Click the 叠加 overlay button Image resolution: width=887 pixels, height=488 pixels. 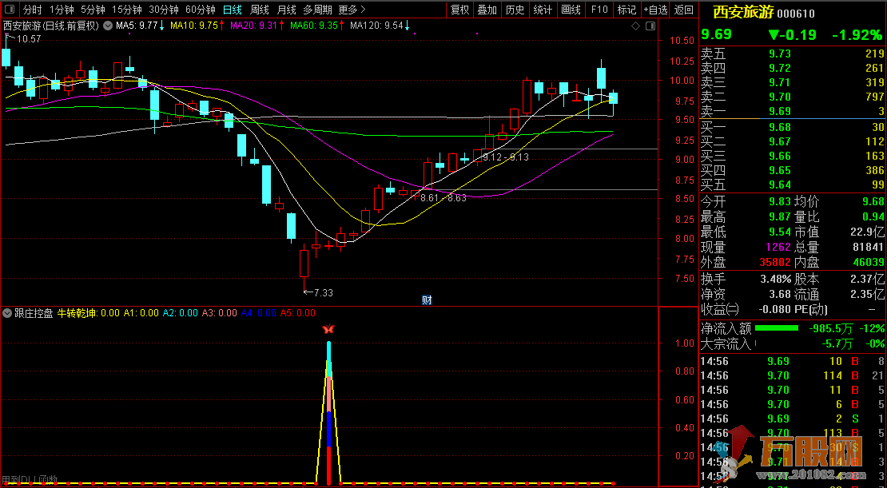pyautogui.click(x=487, y=10)
